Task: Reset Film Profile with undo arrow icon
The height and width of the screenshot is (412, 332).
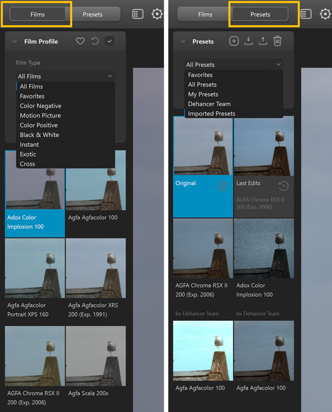Action: (x=95, y=41)
